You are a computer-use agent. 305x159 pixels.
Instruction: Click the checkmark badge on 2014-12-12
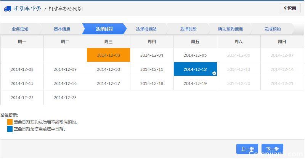tap(214, 73)
